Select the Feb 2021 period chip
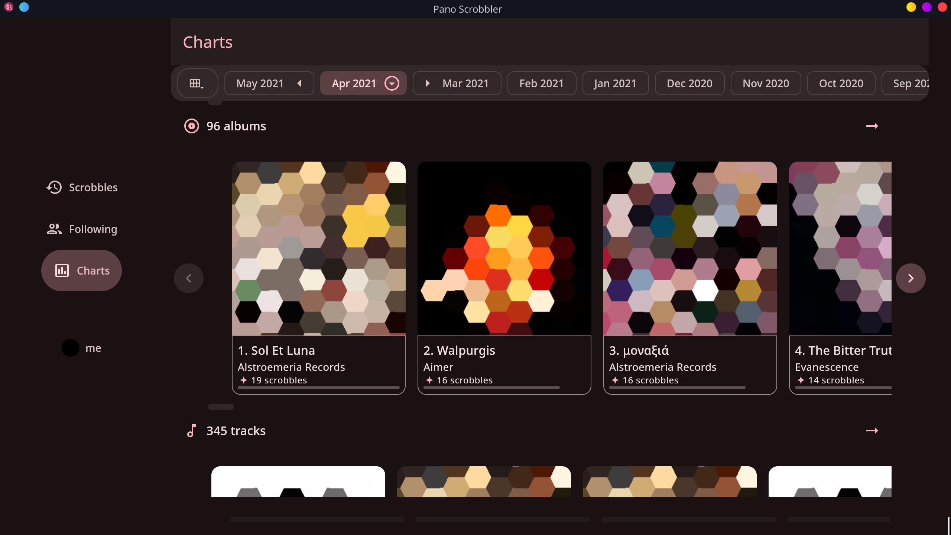 click(x=541, y=83)
